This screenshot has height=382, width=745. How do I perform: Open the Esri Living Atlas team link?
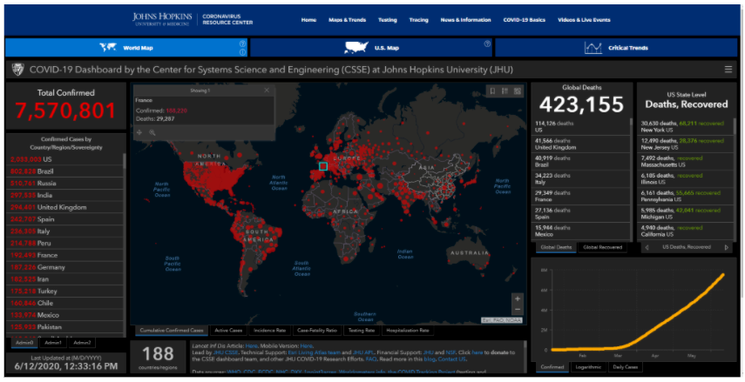(x=314, y=352)
